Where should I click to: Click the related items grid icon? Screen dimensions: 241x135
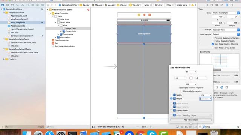click(x=48, y=5)
